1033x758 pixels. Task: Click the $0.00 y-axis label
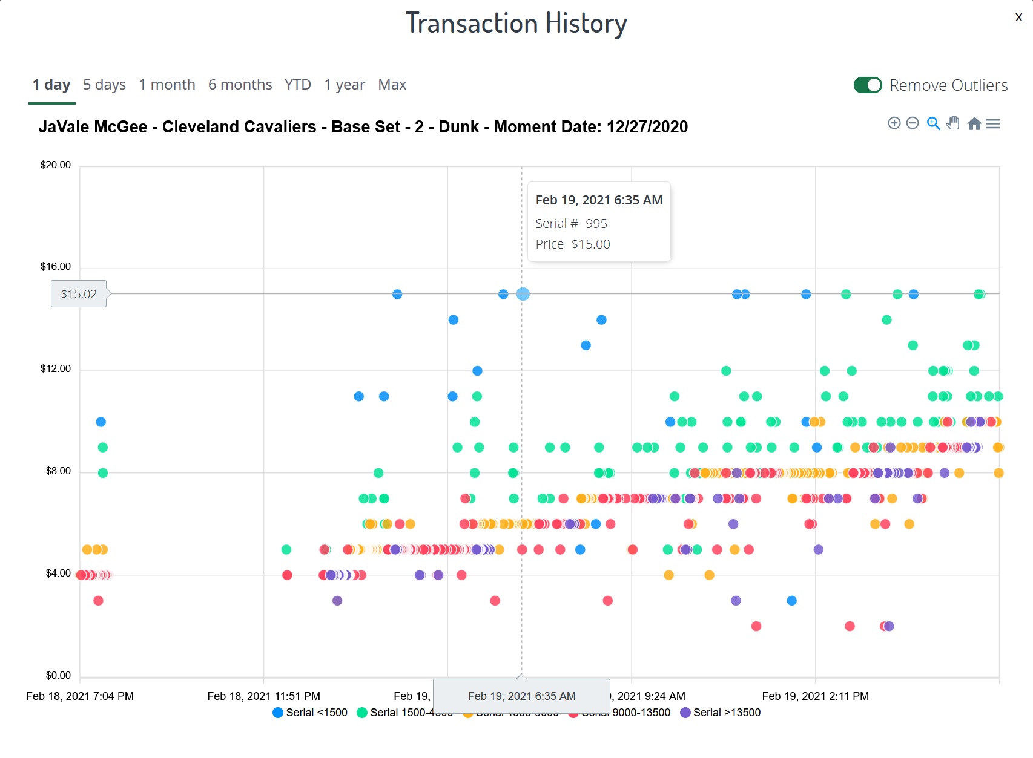(59, 676)
